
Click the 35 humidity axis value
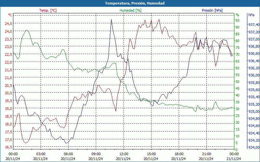pyautogui.click(x=238, y=102)
